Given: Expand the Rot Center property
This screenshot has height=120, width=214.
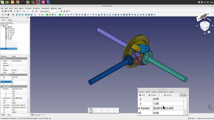Looking at the screenshot, I should (x=2, y=98).
